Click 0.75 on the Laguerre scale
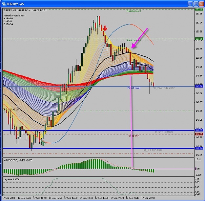 click(x=197, y=182)
